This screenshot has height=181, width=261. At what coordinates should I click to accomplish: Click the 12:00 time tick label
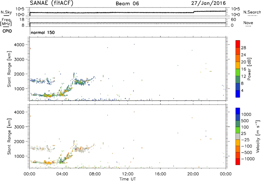tap(128, 174)
